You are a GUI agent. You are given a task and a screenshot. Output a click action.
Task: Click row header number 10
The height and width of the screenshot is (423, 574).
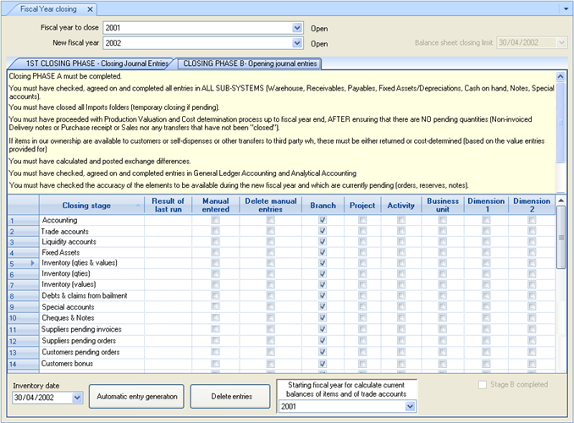point(24,318)
